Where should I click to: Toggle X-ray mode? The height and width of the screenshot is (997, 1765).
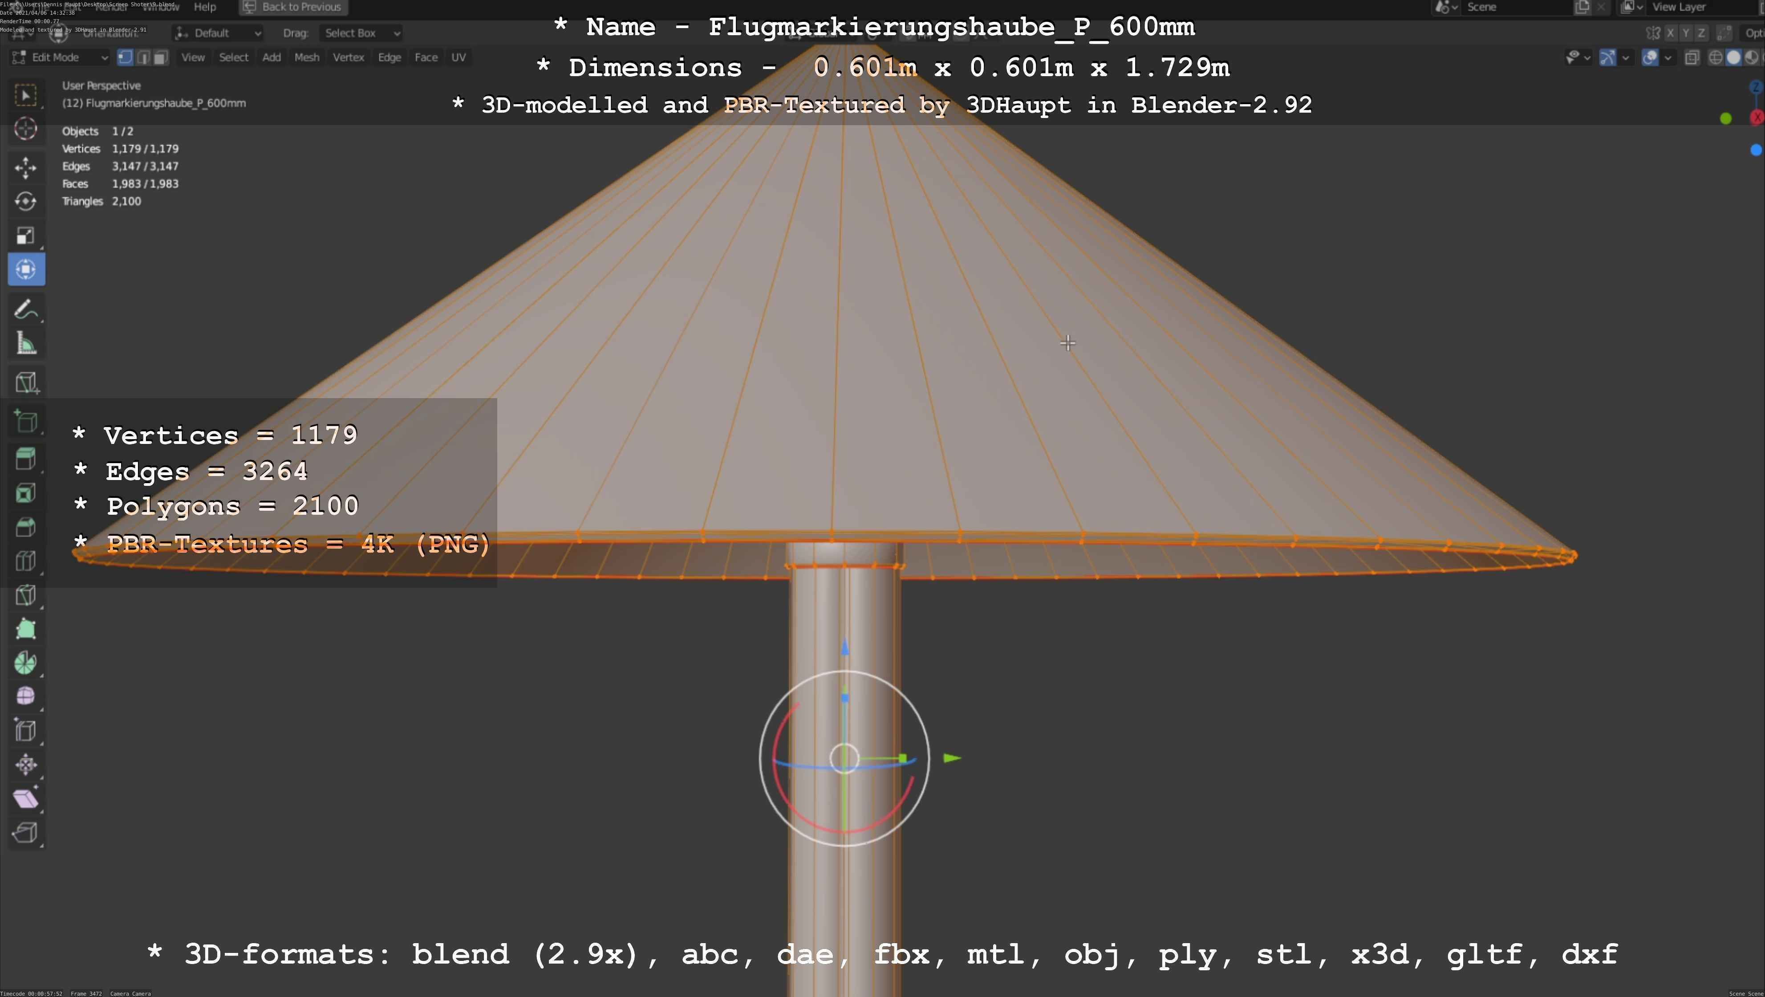(1692, 57)
